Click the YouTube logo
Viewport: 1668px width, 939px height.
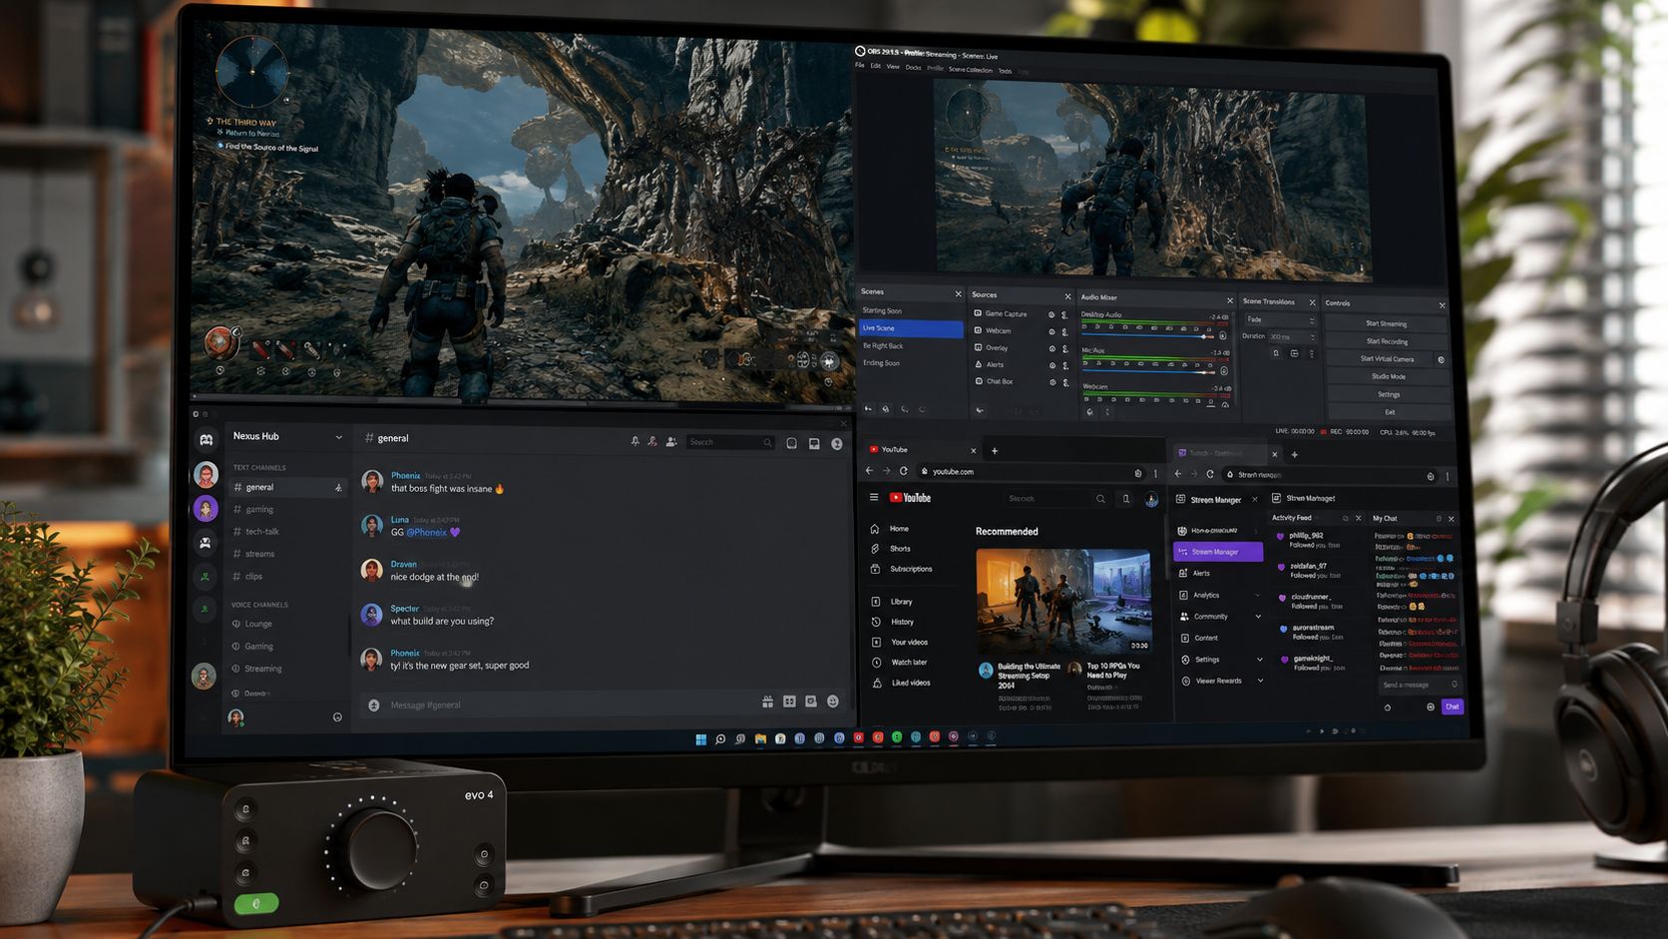(x=911, y=498)
